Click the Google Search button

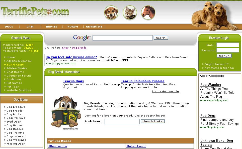(x=161, y=38)
